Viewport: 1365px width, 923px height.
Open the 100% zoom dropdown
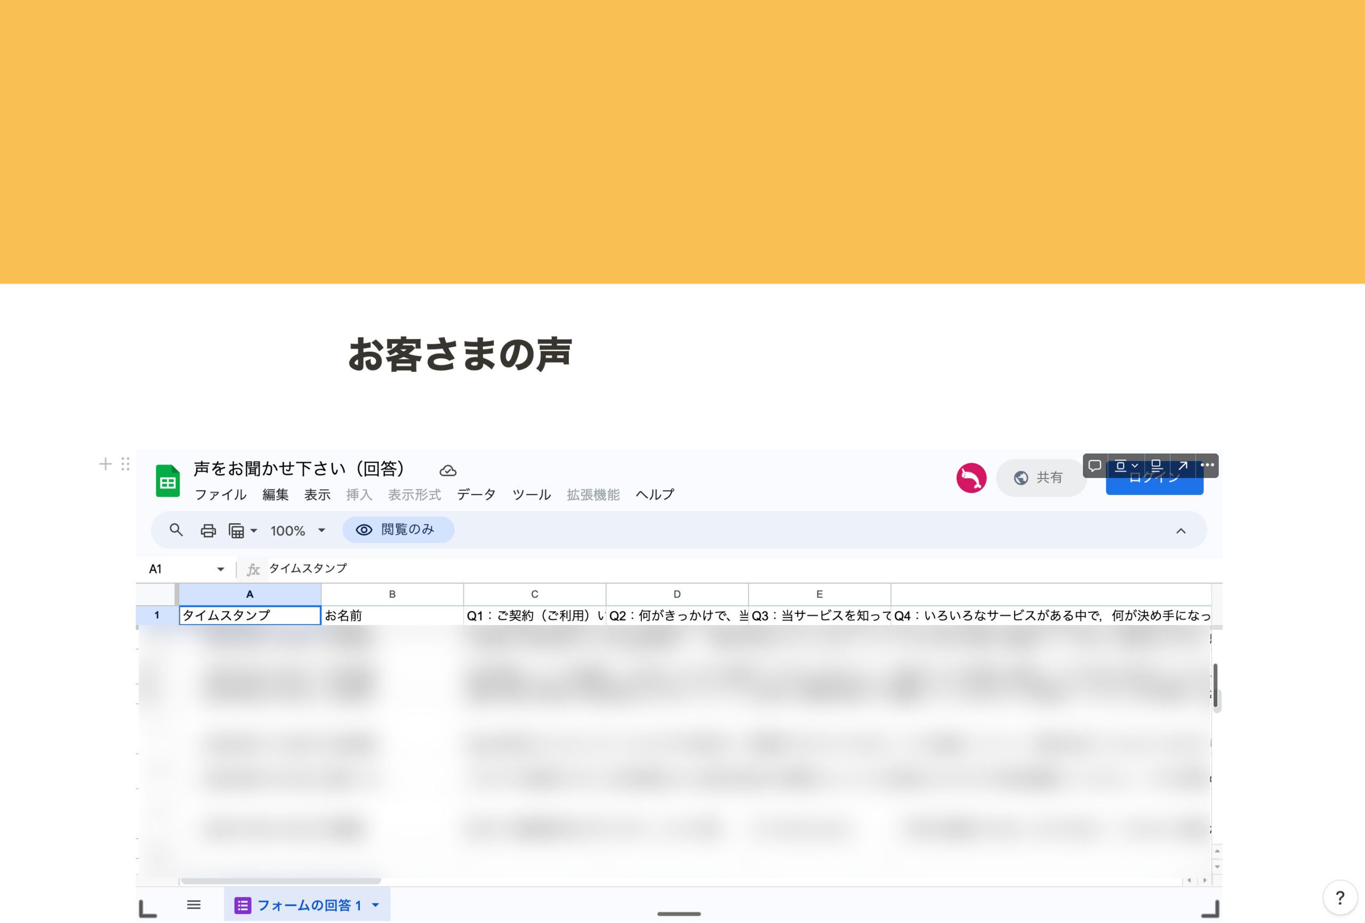pyautogui.click(x=298, y=531)
